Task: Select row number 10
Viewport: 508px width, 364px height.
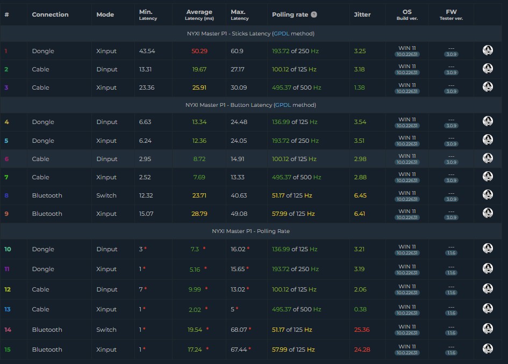Action: tap(8, 249)
